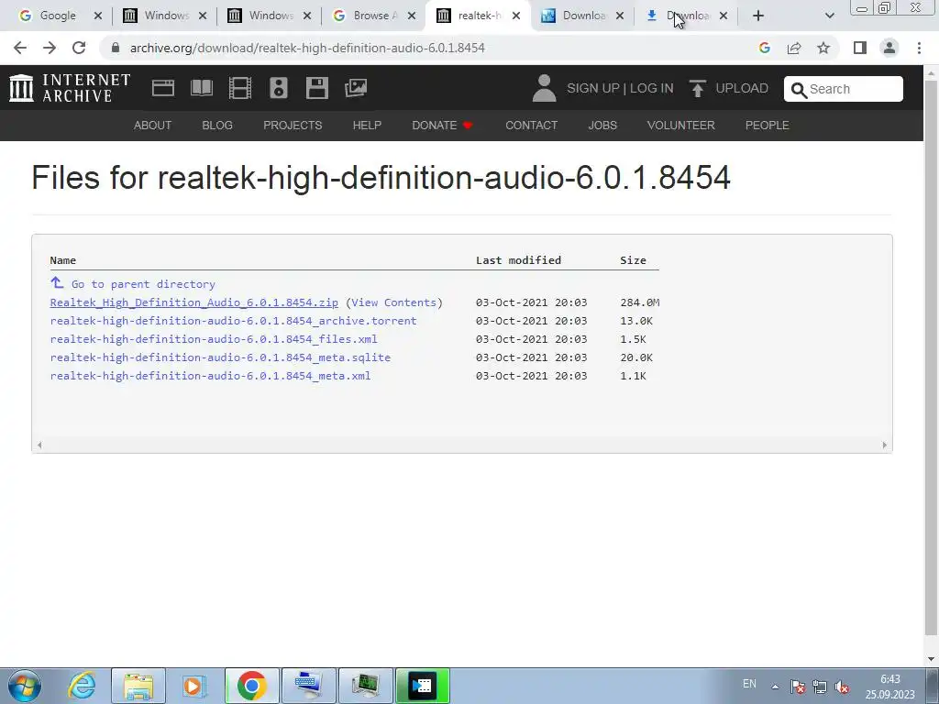Image resolution: width=939 pixels, height=704 pixels.
Task: Click the file list scroll right arrow
Action: click(885, 445)
